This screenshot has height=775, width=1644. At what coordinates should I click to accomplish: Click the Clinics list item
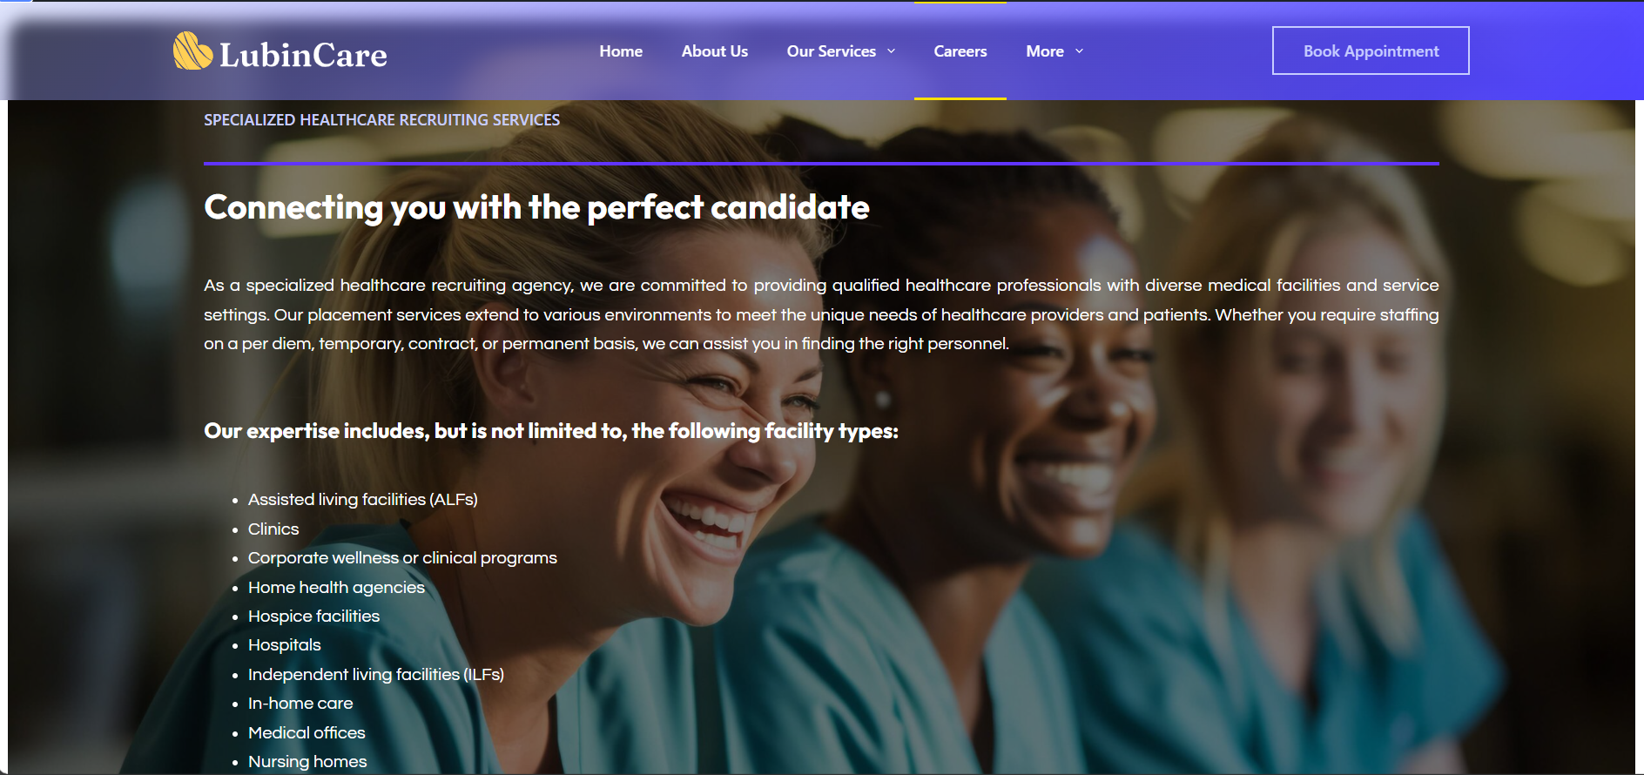(x=273, y=529)
